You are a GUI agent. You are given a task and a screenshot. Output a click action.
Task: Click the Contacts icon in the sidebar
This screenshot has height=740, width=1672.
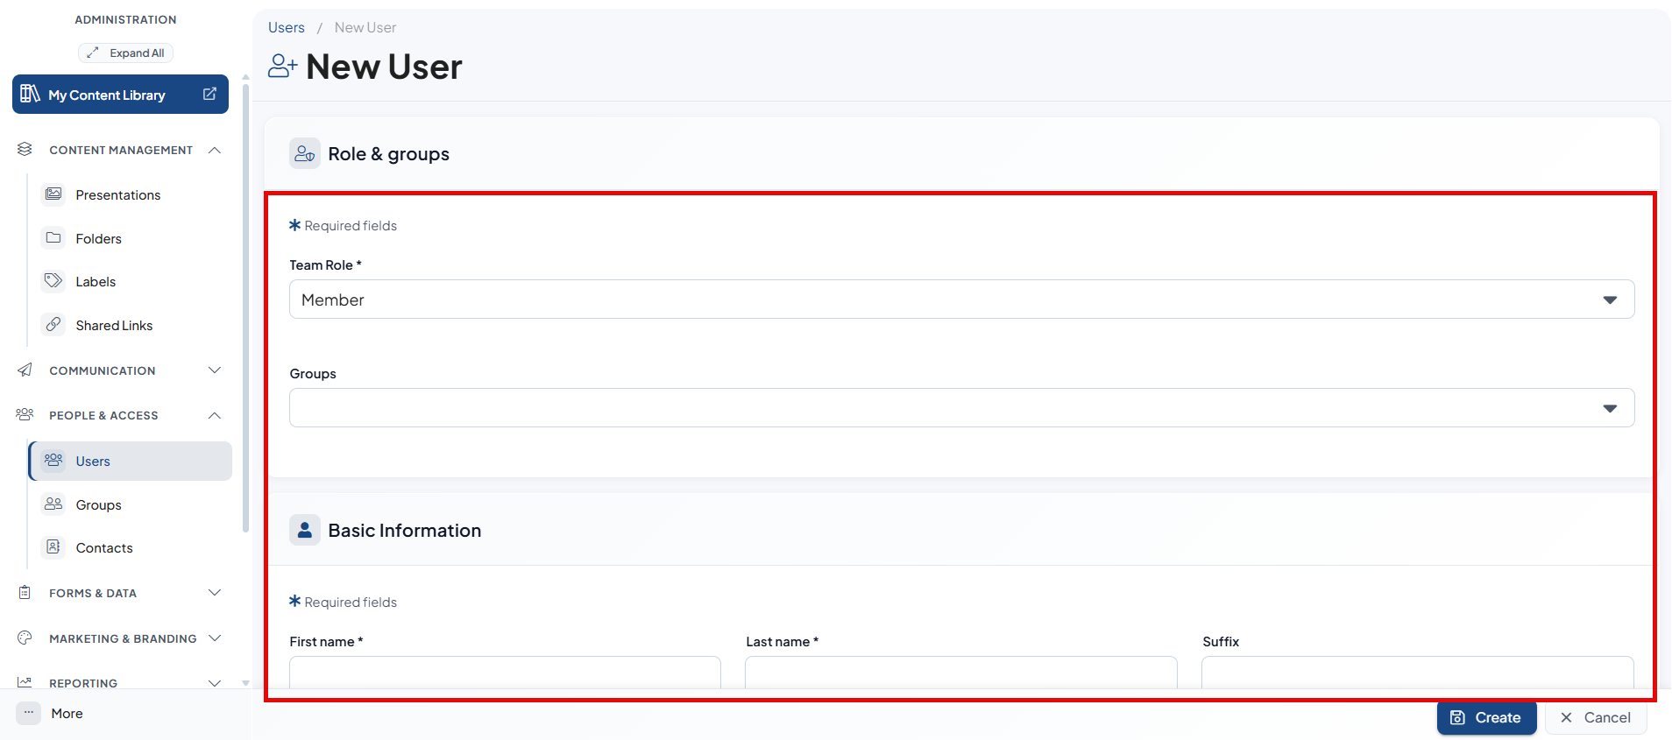click(x=53, y=547)
